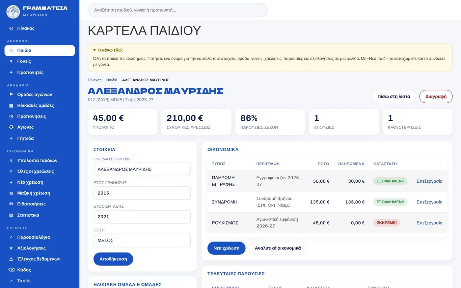The height and width of the screenshot is (288, 461).
Task: Click the heart icon beside Γονείς
Action: (11, 61)
